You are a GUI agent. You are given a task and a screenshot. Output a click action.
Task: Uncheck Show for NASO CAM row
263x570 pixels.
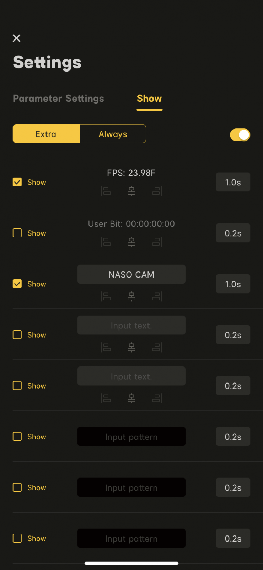(17, 284)
